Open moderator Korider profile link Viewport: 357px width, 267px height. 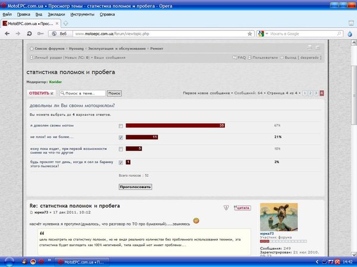click(x=55, y=82)
